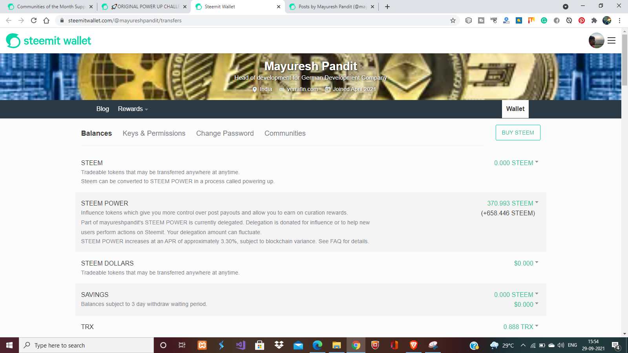Viewport: 628px width, 353px height.
Task: Open Brave browser from taskbar
Action: point(413,345)
